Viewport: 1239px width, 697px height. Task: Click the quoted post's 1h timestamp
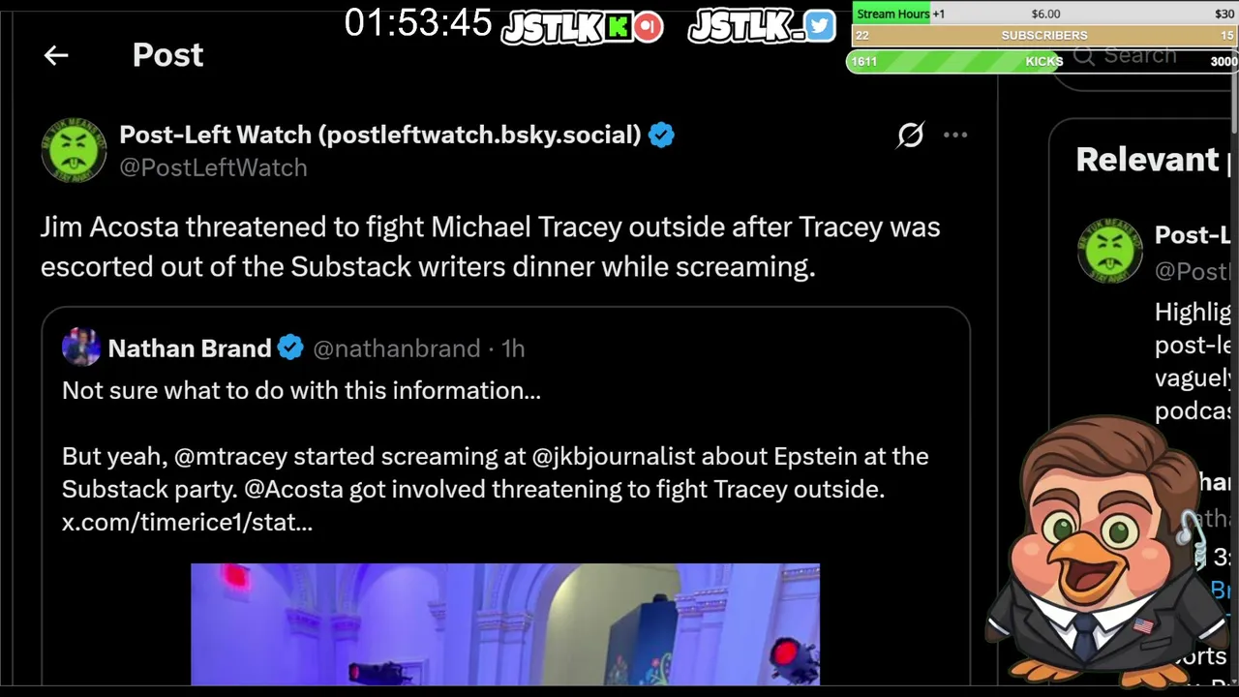[x=513, y=348]
